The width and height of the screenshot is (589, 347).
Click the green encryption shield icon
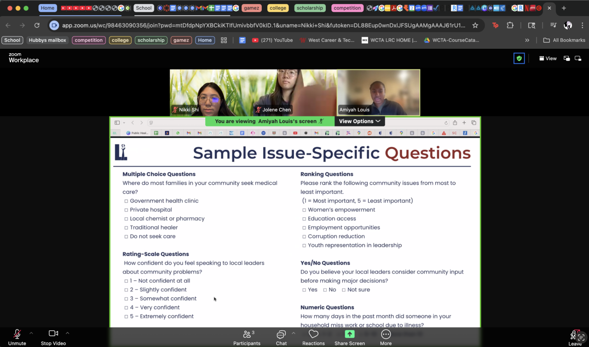pyautogui.click(x=519, y=58)
